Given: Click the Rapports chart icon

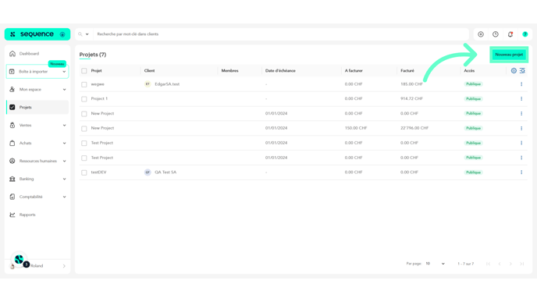Looking at the screenshot, I should tap(12, 215).
